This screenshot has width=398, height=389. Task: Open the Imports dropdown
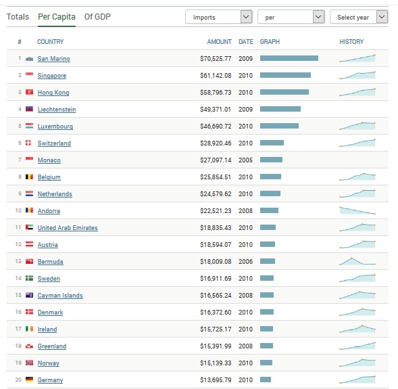click(x=219, y=17)
